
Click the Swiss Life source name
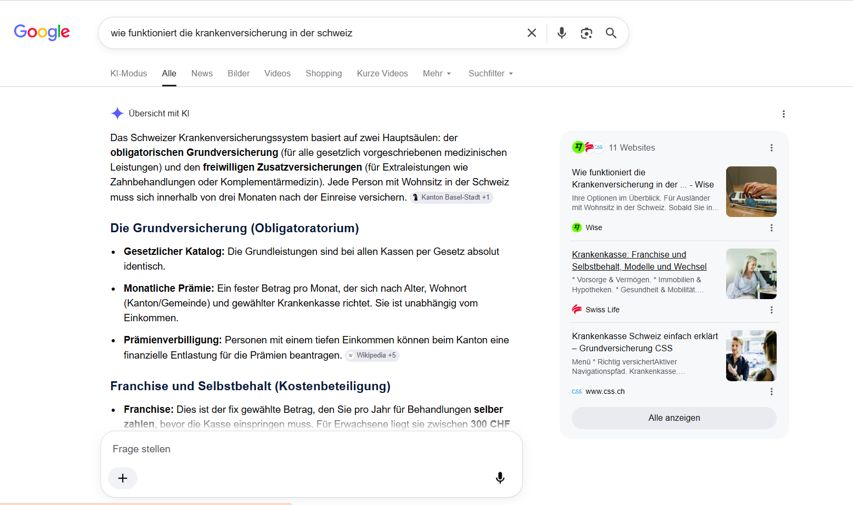[x=602, y=310]
